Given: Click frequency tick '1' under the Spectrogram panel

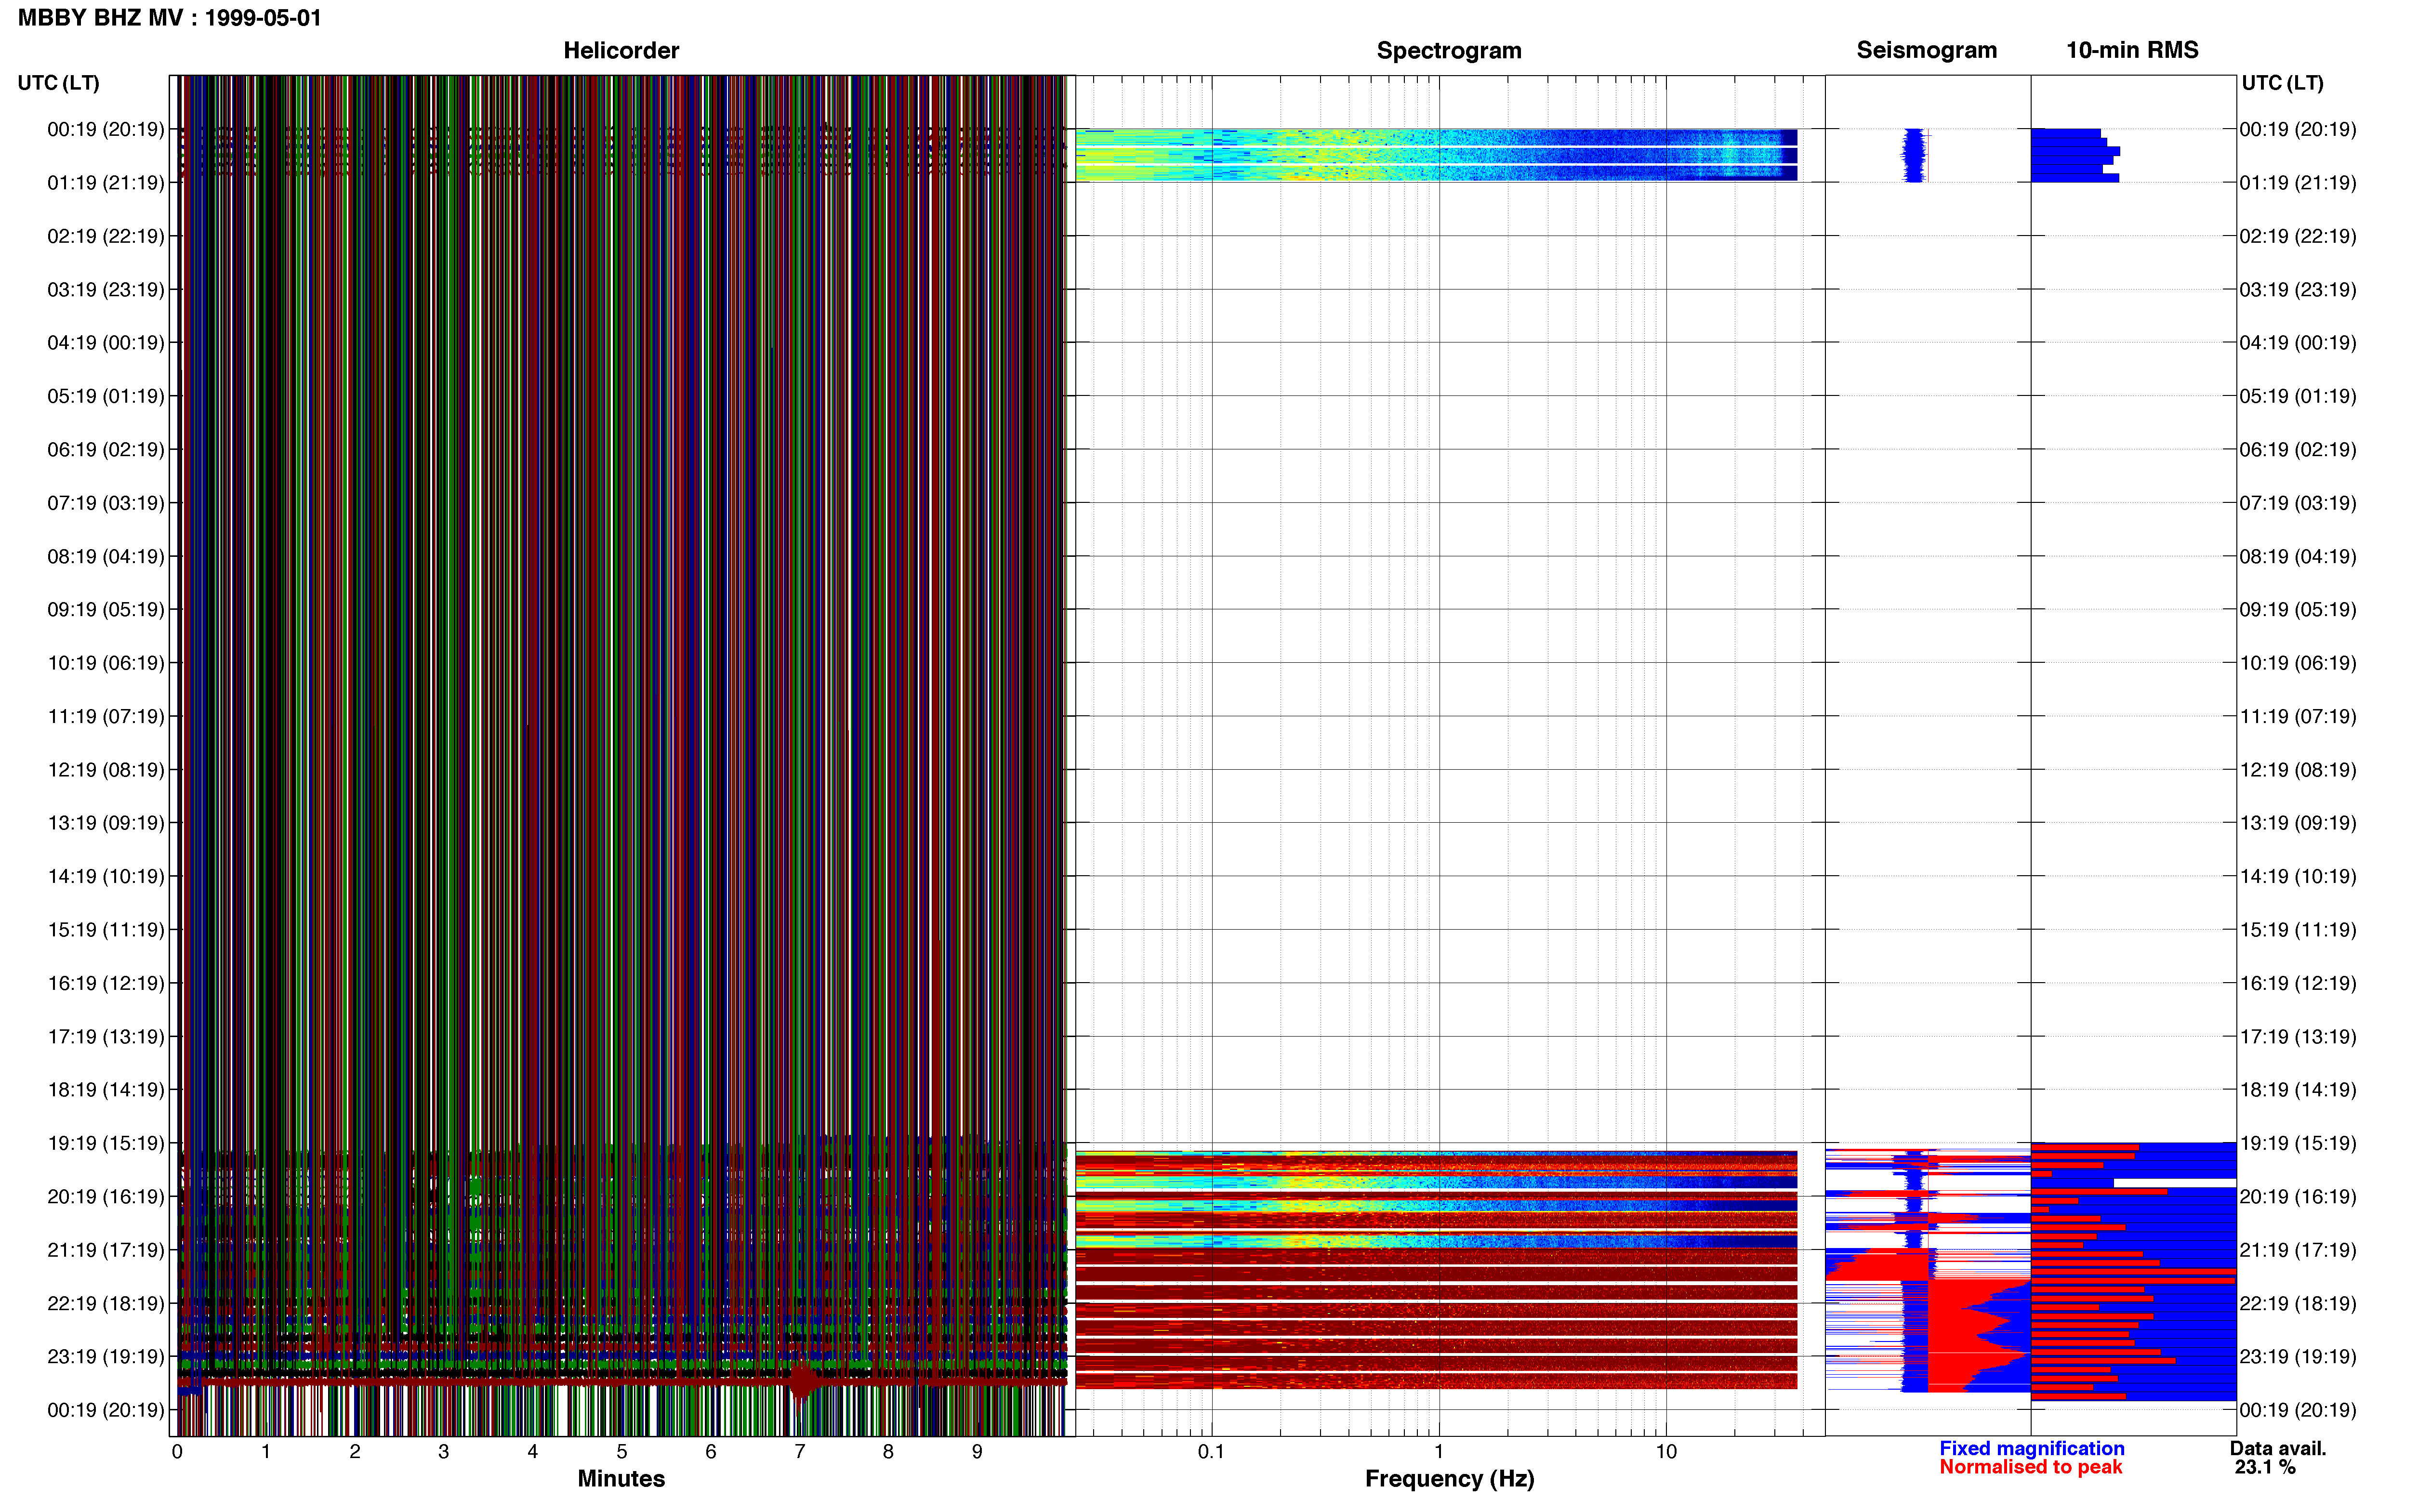Looking at the screenshot, I should point(1439,1452).
